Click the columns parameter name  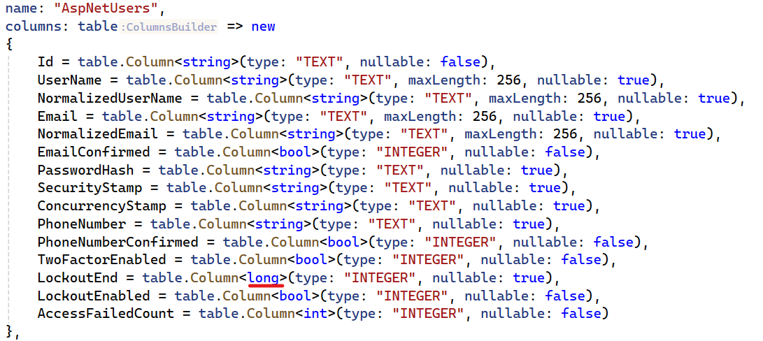pyautogui.click(x=34, y=27)
